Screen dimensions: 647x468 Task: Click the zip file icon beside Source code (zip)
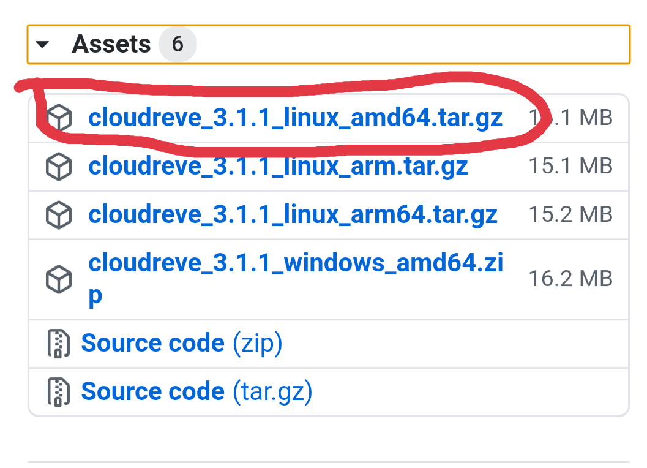point(59,344)
